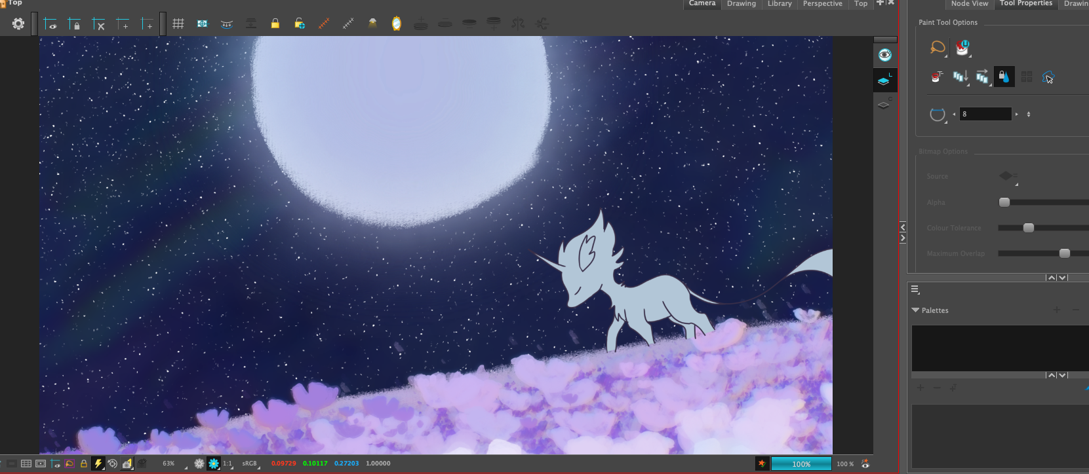Open the apply-to-drawings down arrow option
Screen dimensions: 1089x474
tap(960, 77)
